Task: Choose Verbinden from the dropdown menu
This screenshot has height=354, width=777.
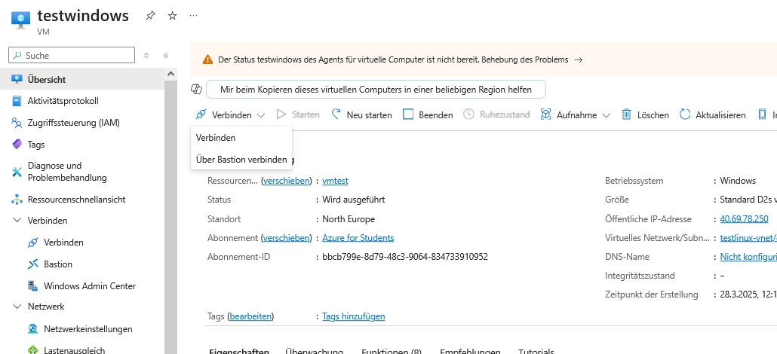Action: (x=216, y=138)
